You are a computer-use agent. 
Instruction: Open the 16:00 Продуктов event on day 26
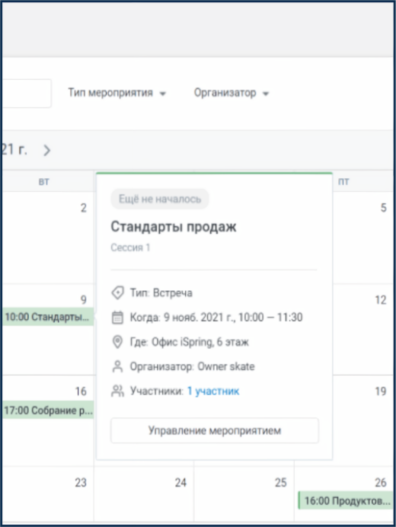point(346,501)
